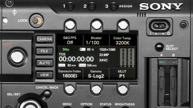Screen dimensions: 193x108
Task: Click the AXS card icon
Action: [62, 65]
